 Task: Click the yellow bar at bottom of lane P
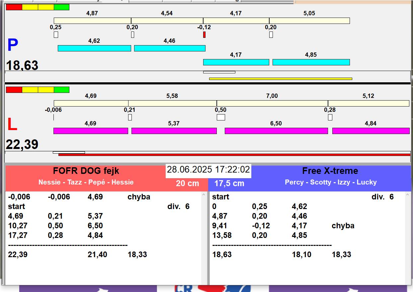281,79
